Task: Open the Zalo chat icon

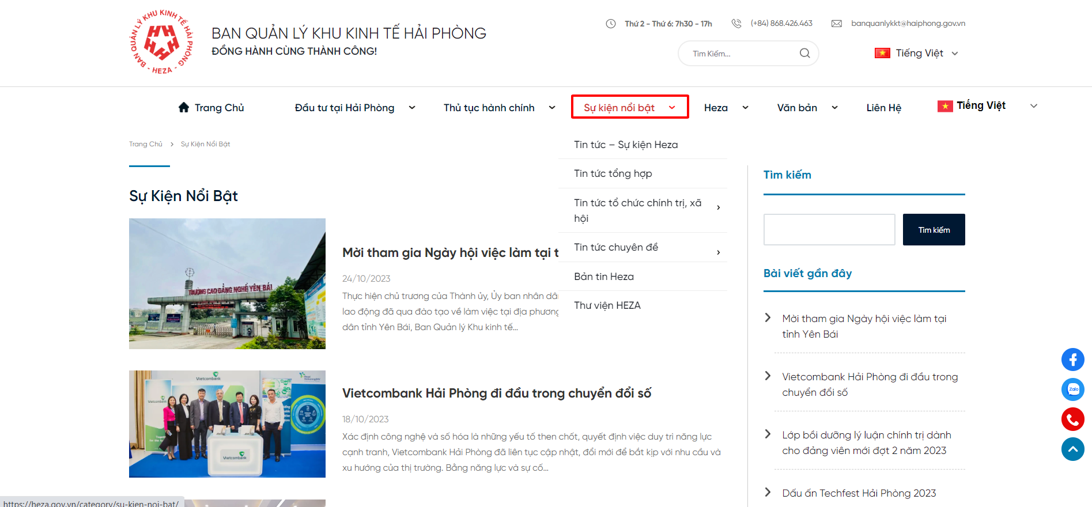Action: 1072,389
